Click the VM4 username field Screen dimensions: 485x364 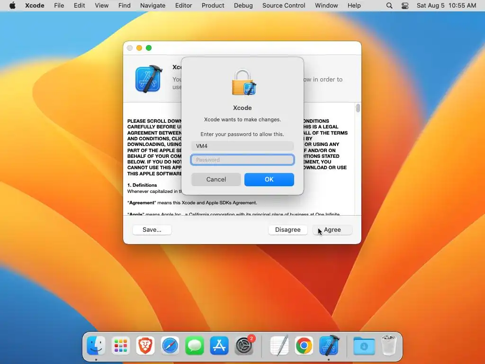click(x=242, y=146)
